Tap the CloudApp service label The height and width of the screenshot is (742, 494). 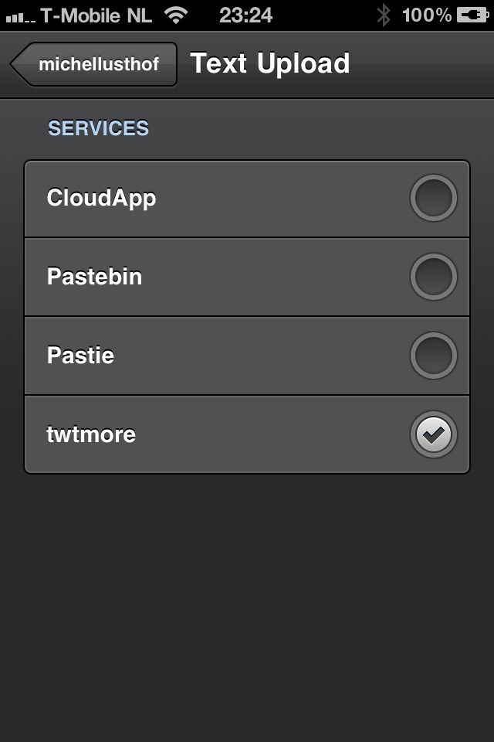[x=101, y=199]
